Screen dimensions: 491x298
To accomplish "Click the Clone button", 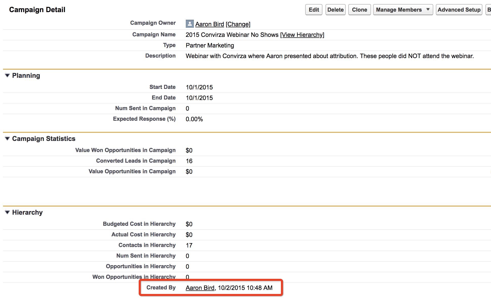I will (359, 10).
